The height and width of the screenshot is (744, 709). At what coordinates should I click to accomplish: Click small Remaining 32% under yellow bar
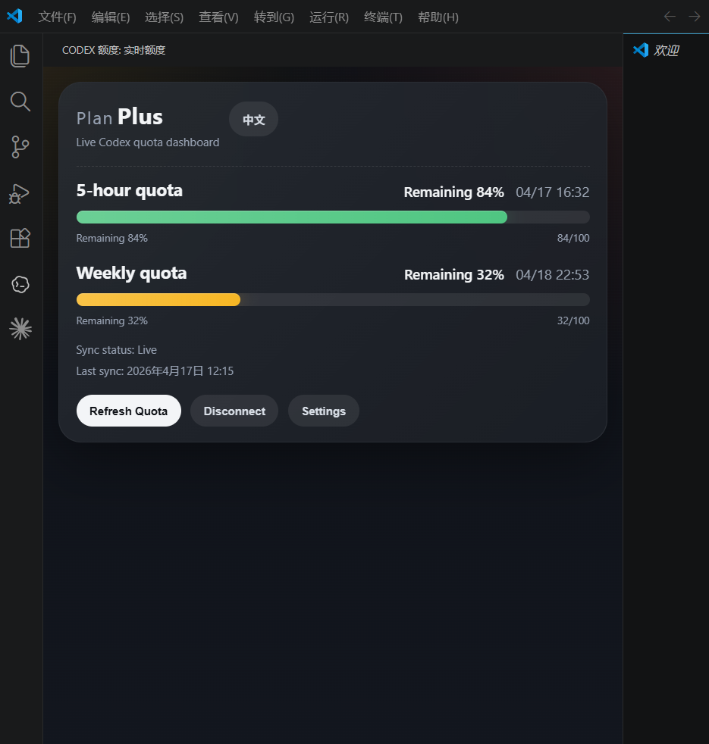click(112, 320)
